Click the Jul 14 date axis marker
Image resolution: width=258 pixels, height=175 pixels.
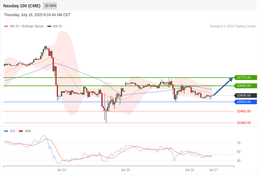[62, 170]
